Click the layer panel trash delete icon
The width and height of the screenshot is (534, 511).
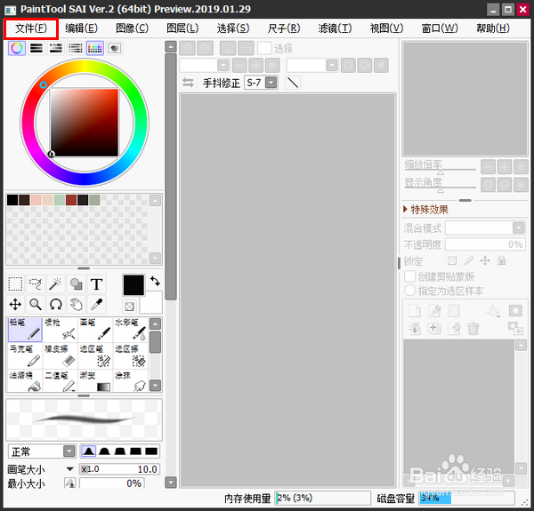click(473, 329)
